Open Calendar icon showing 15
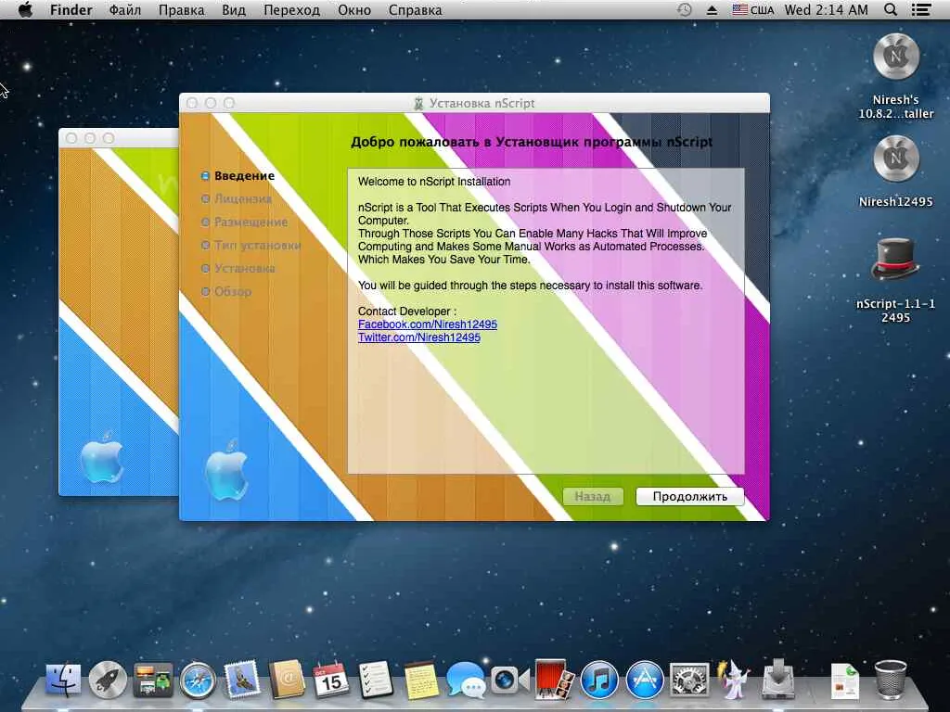Viewport: 950px width, 712px height. point(331,680)
